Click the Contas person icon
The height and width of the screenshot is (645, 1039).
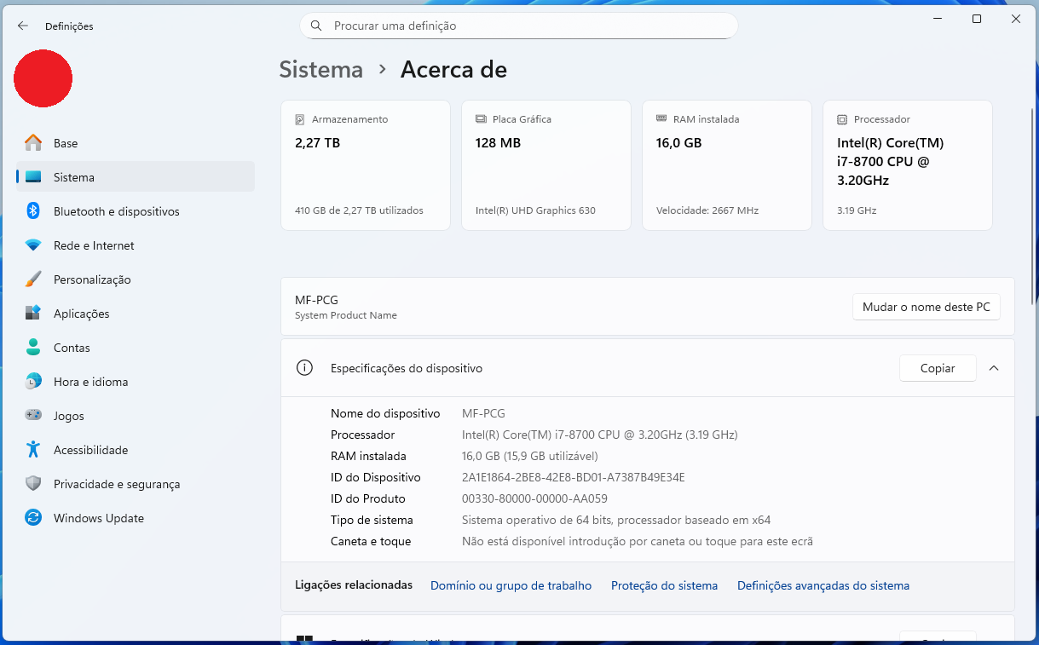[33, 348]
